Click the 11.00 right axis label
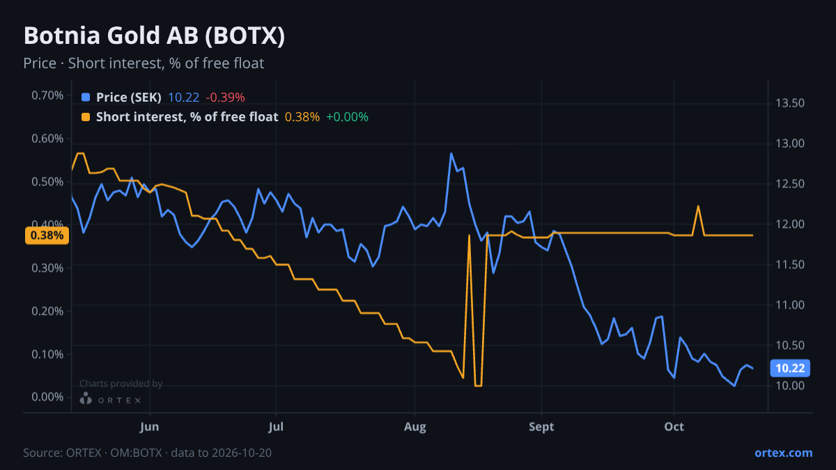The image size is (836, 470). point(790,305)
